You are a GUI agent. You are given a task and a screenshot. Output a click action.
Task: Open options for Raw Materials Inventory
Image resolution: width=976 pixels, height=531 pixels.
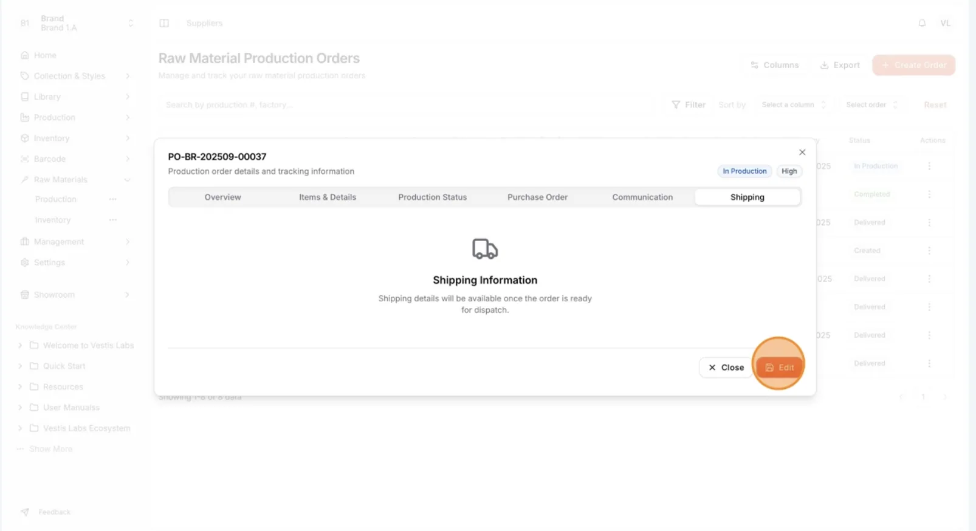click(113, 220)
